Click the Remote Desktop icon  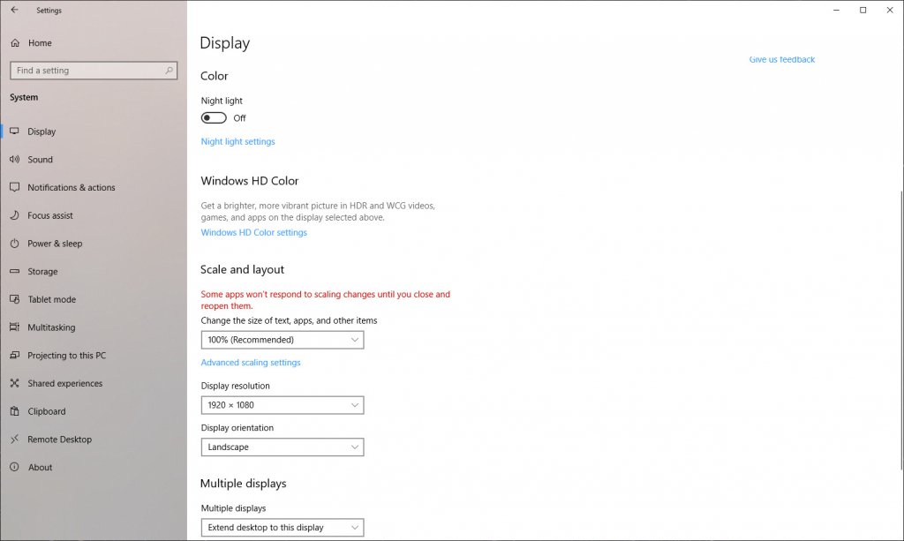point(14,439)
